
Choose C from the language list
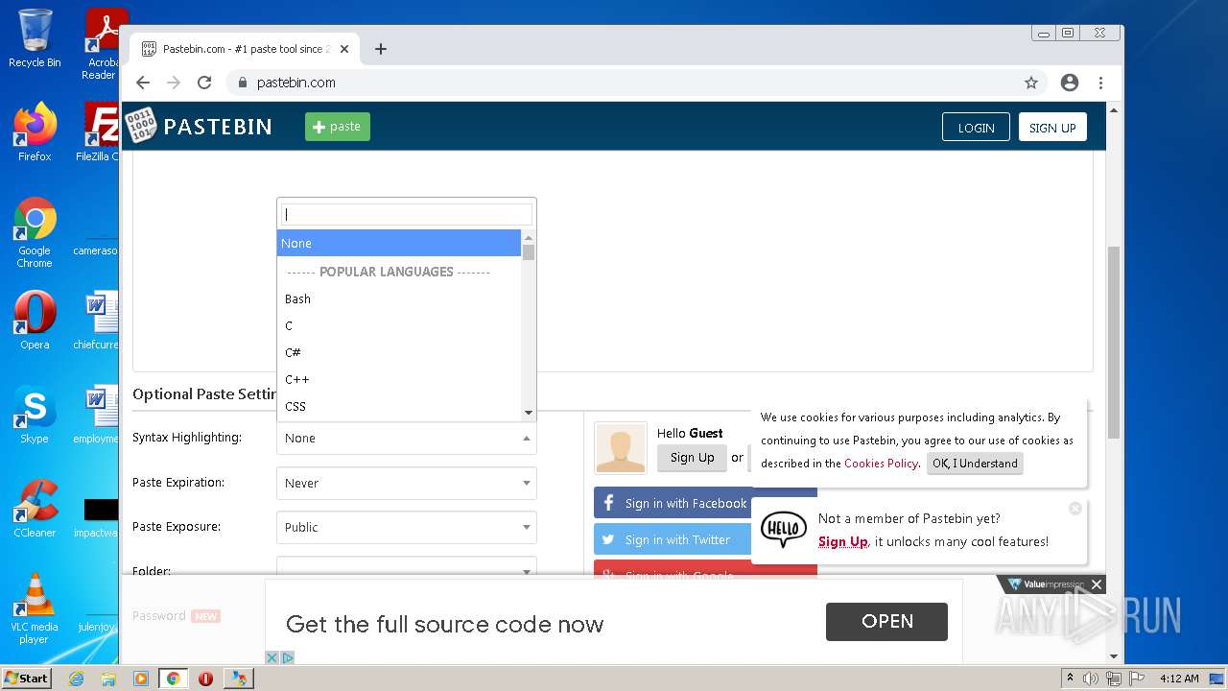click(x=399, y=325)
